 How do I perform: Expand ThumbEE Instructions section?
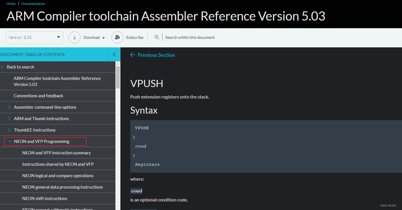(x=9, y=130)
